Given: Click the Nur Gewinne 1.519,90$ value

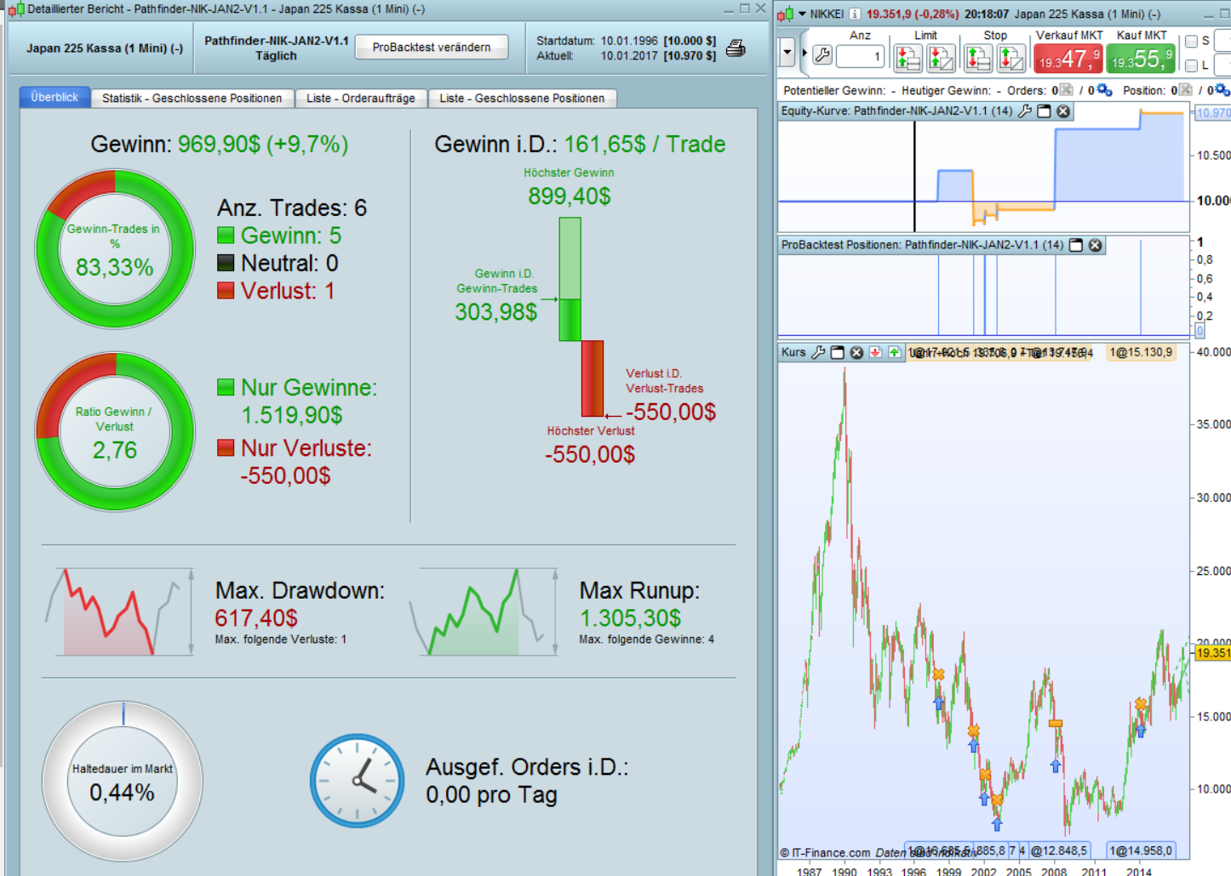Looking at the screenshot, I should click(x=292, y=415).
